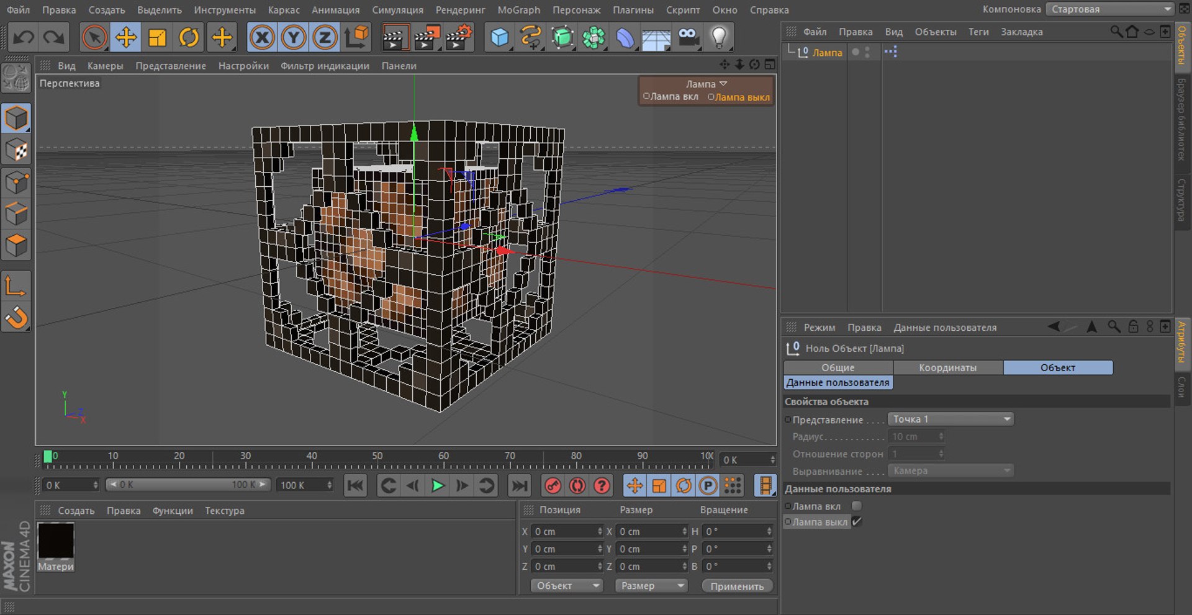
Task: Enable Лампа вкл checkbox in attributes
Action: 857,506
